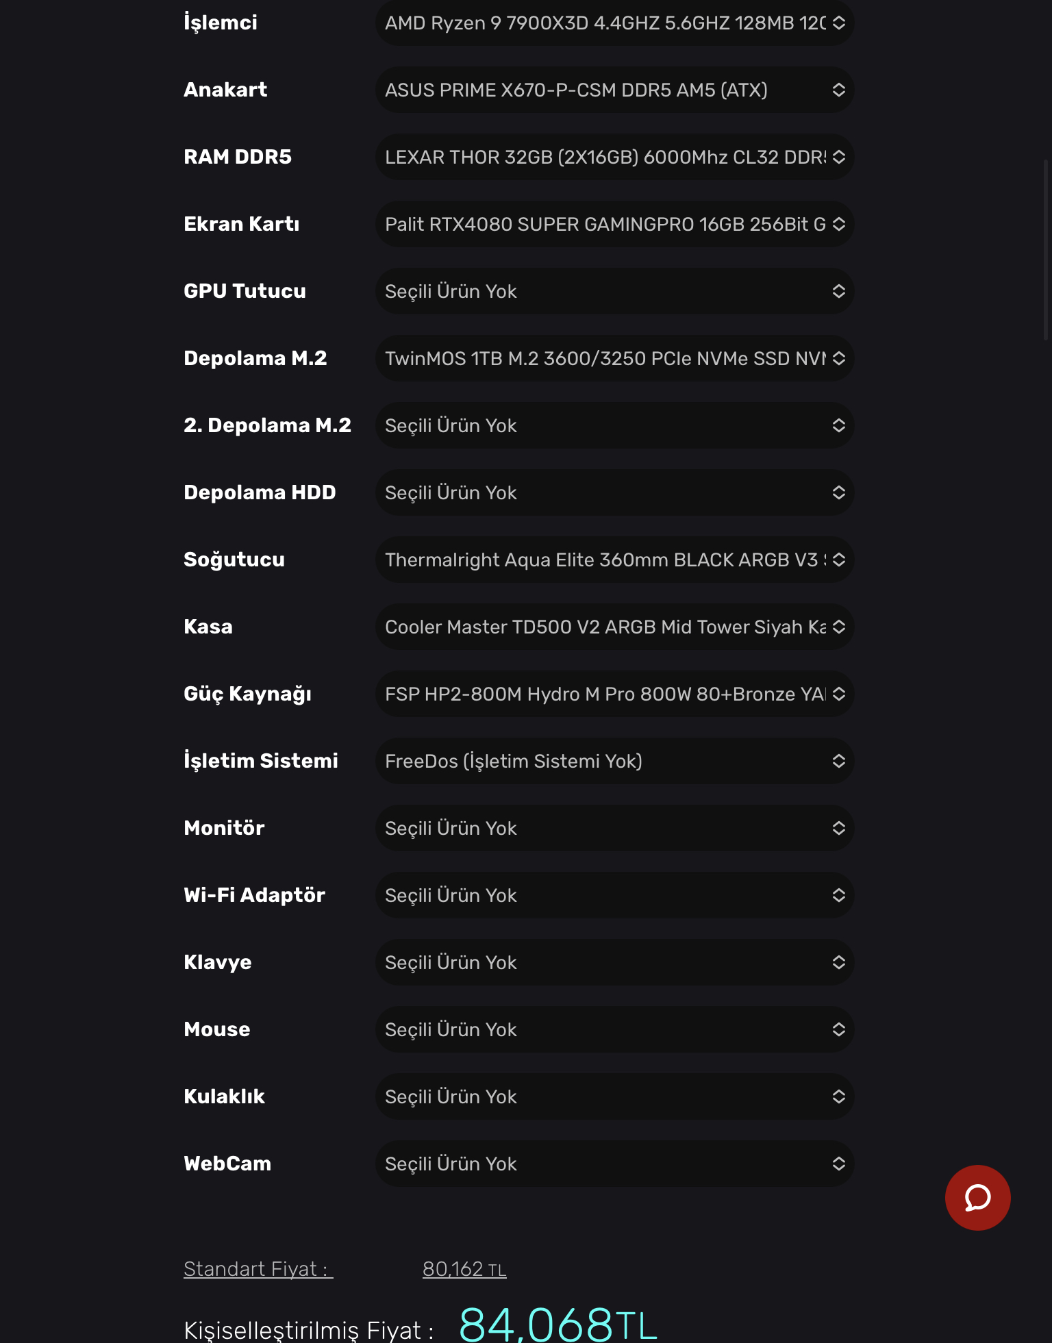Image resolution: width=1052 pixels, height=1343 pixels.
Task: Open the Depolama M.2 storage dropdown
Action: tap(614, 359)
